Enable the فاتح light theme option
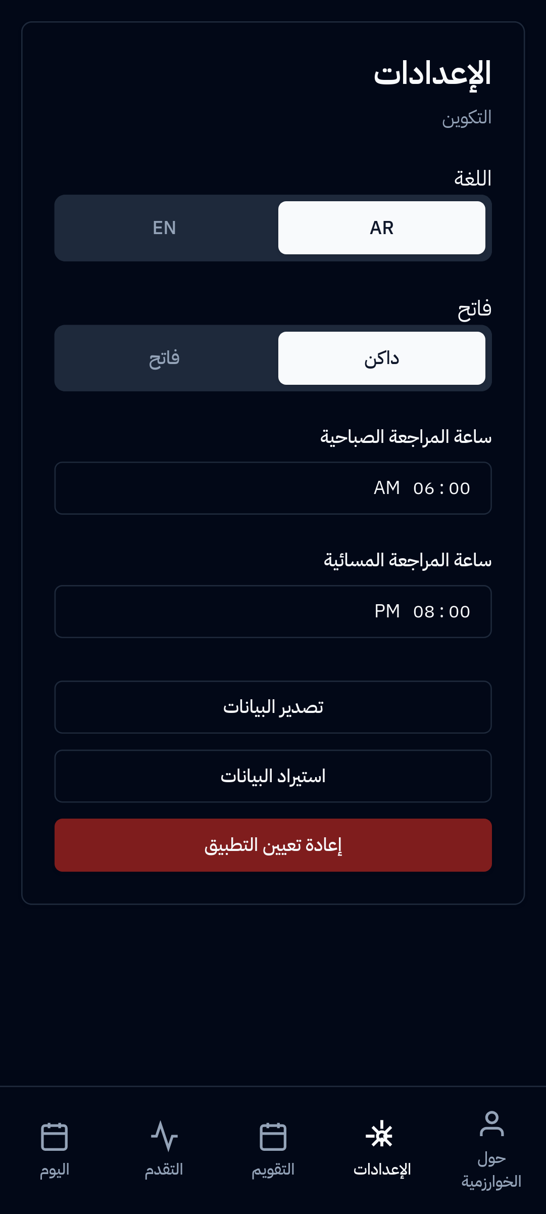The width and height of the screenshot is (546, 1214). point(165,358)
